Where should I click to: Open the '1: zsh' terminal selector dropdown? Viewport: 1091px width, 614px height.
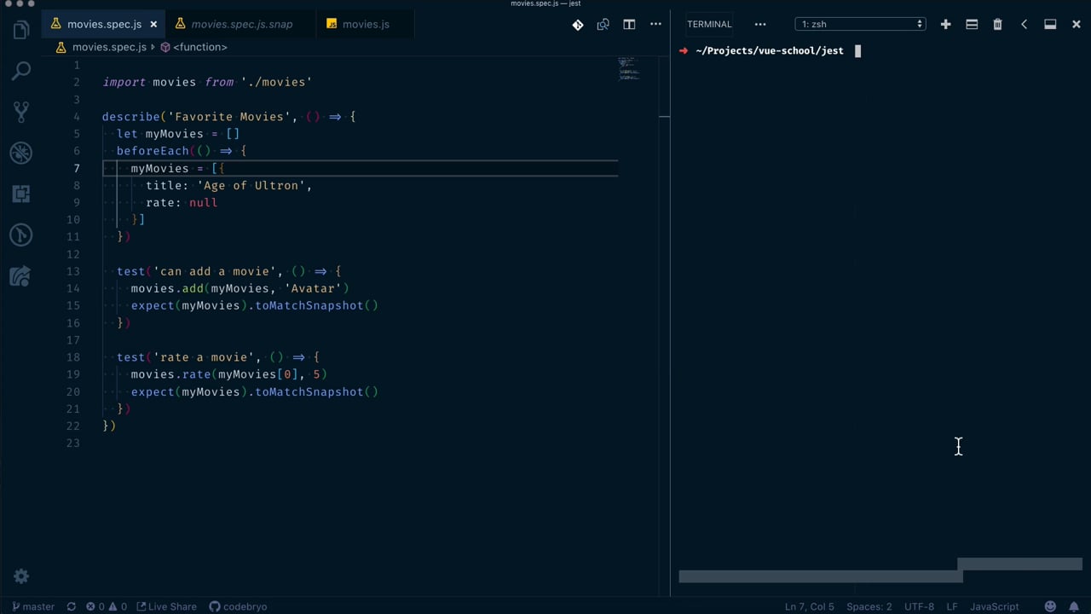(x=860, y=25)
